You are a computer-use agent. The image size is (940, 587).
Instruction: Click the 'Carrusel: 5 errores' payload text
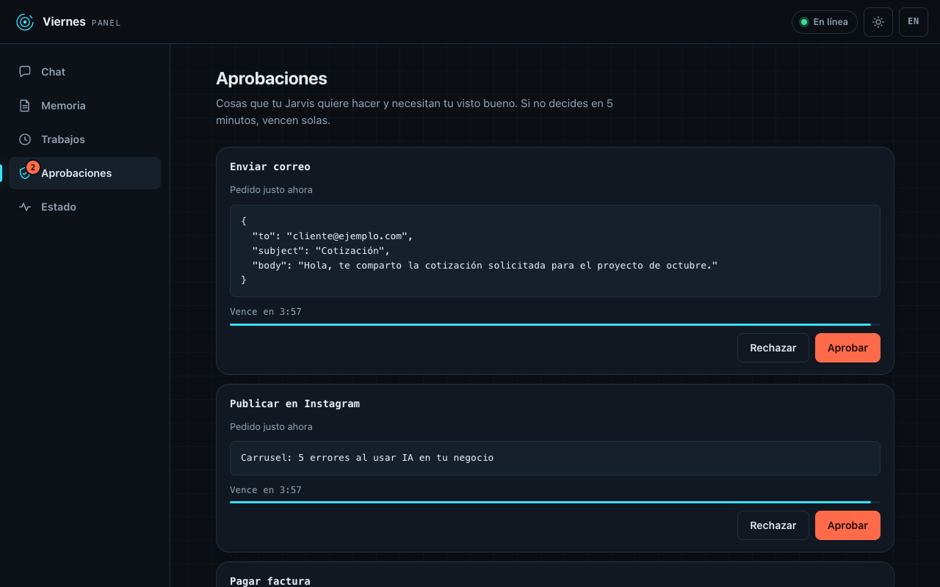coord(367,458)
